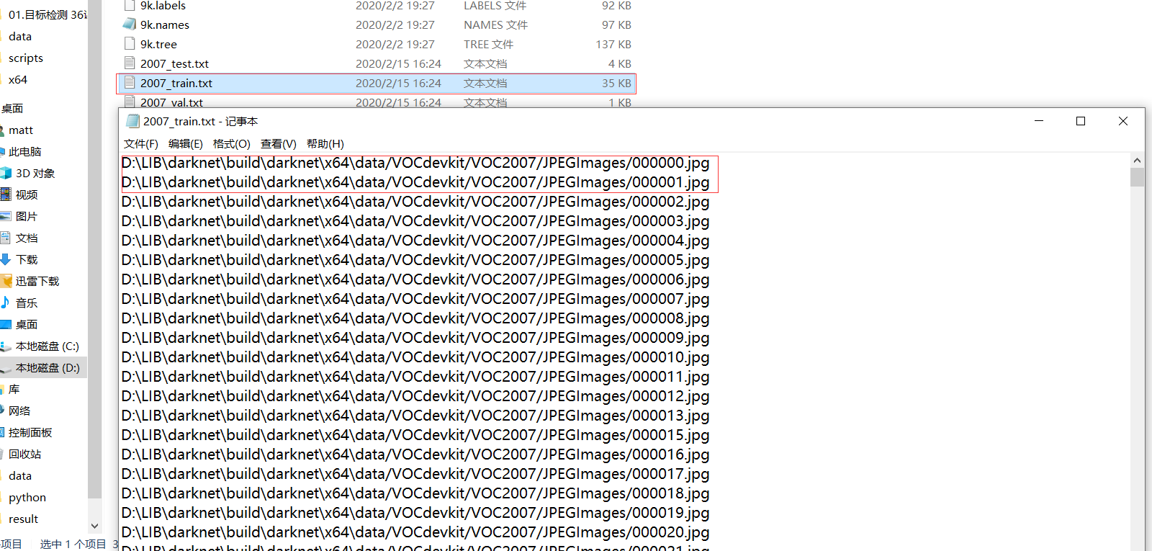Click the 文档 folder icon
Image resolution: width=1152 pixels, height=551 pixels.
pyautogui.click(x=6, y=238)
